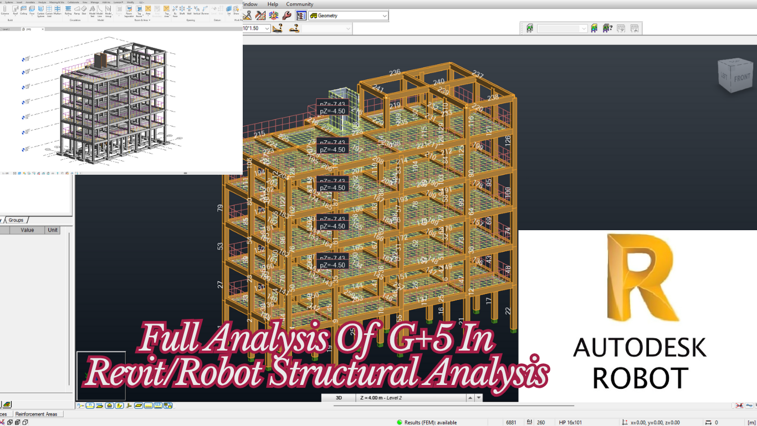
Task: Open the empty dropdown in right toolbar
Action: (x=583, y=28)
